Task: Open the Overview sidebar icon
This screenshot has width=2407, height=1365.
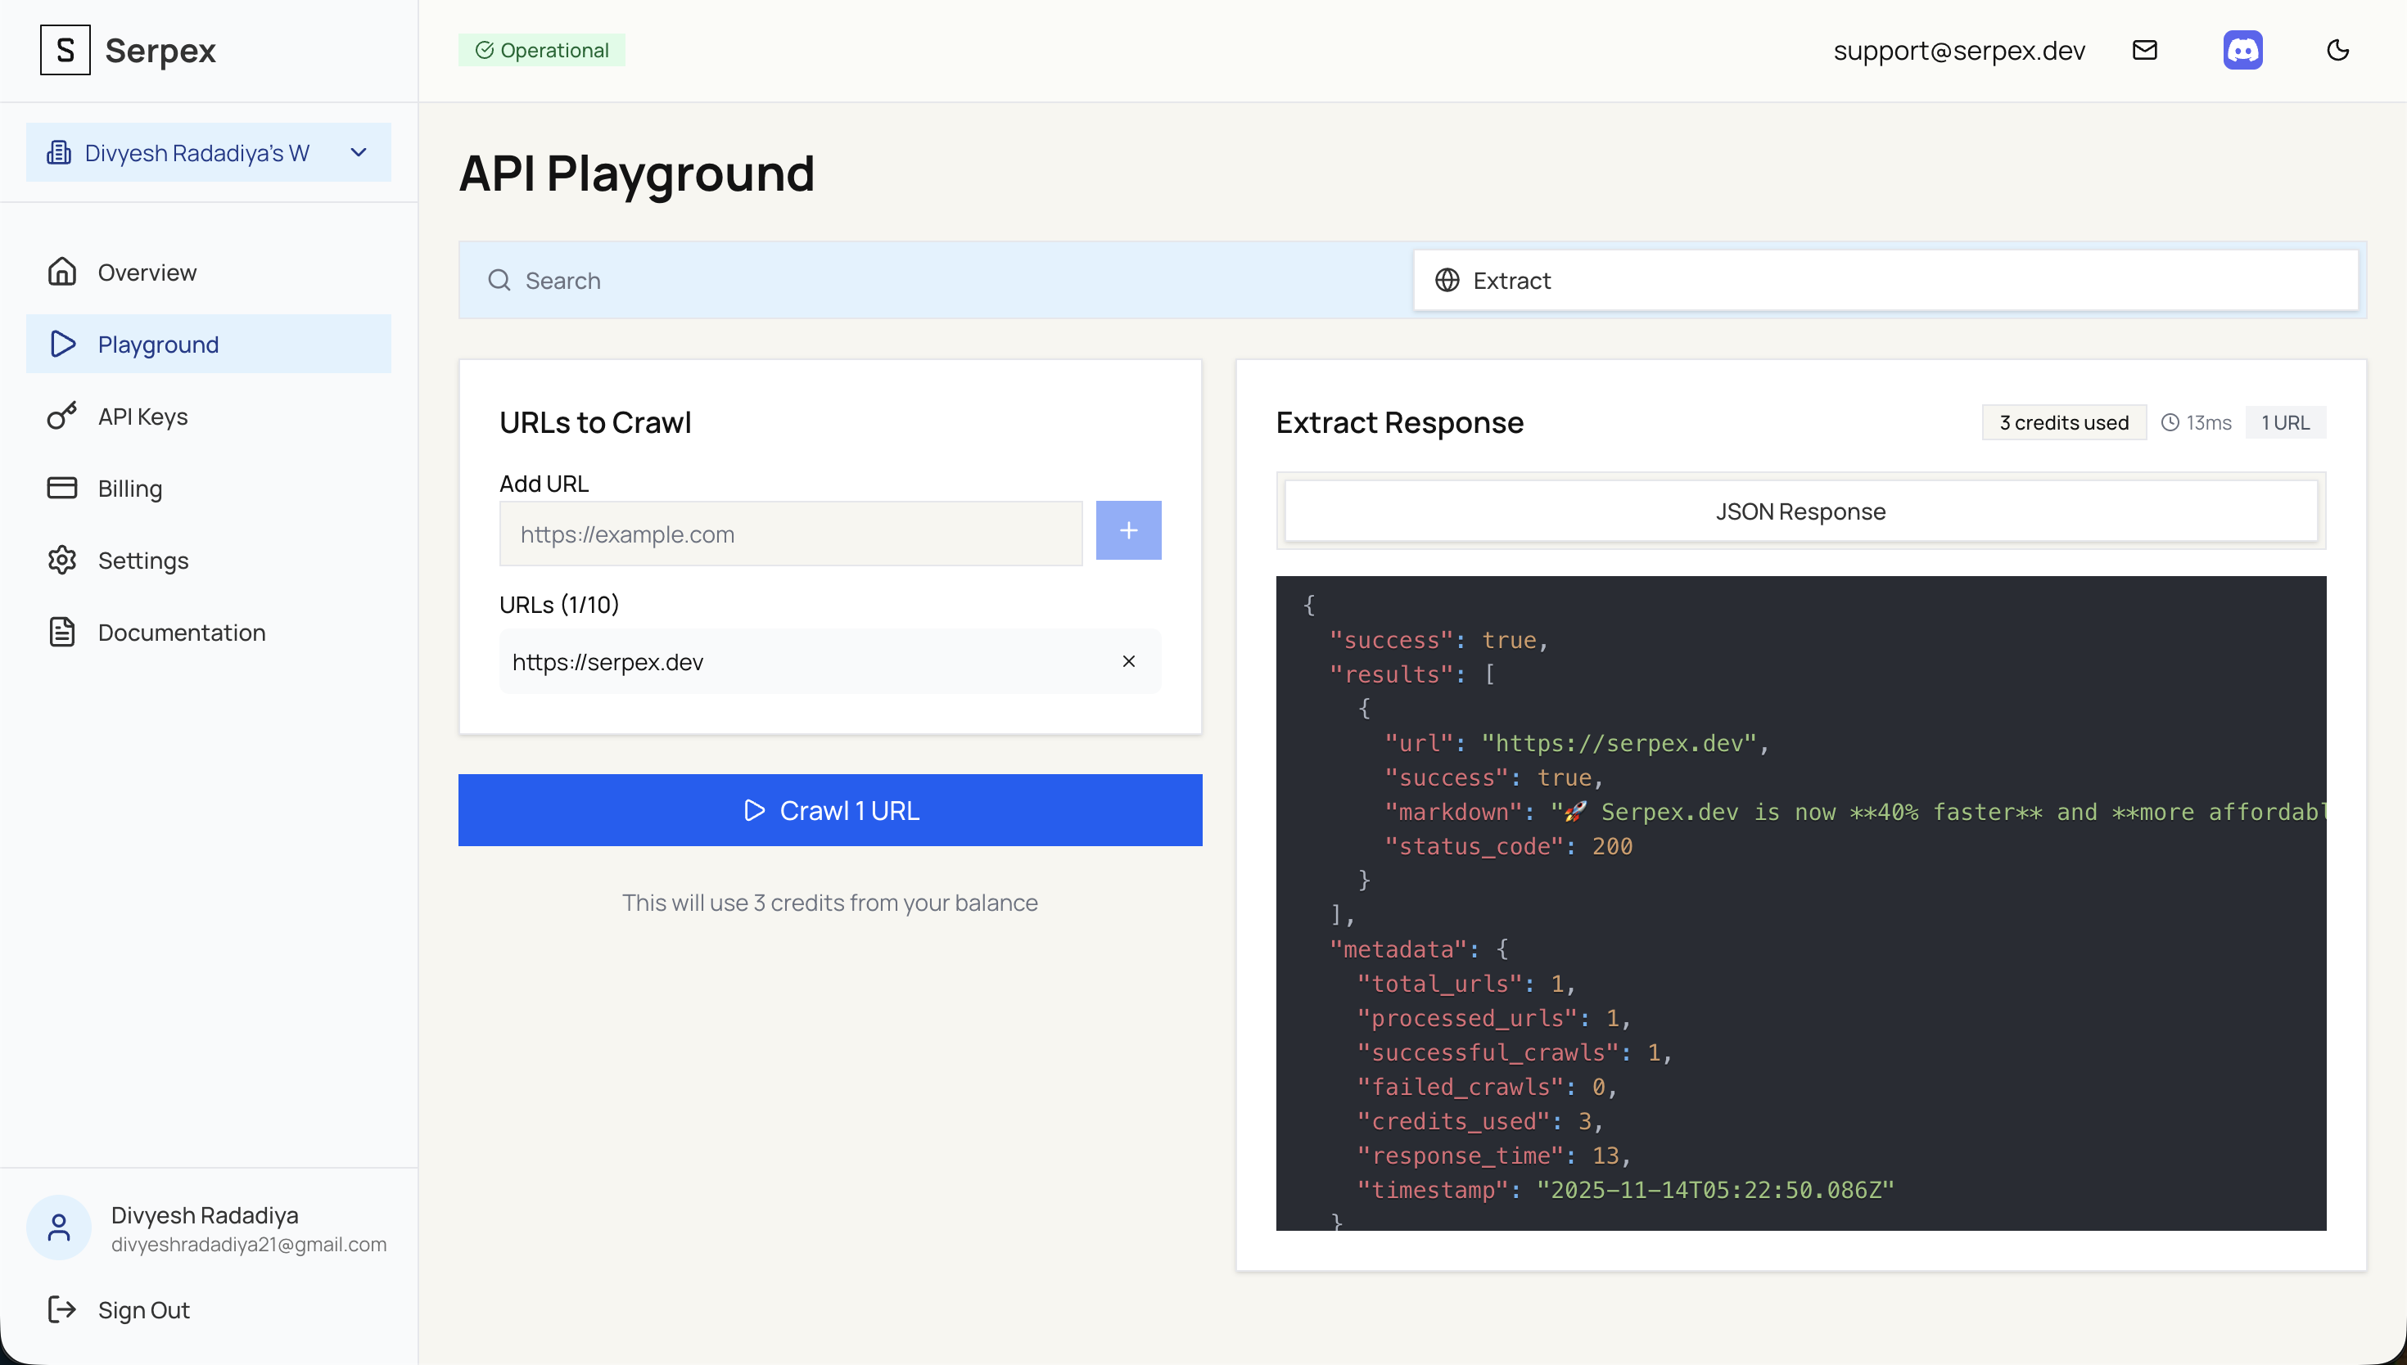Action: (x=62, y=272)
